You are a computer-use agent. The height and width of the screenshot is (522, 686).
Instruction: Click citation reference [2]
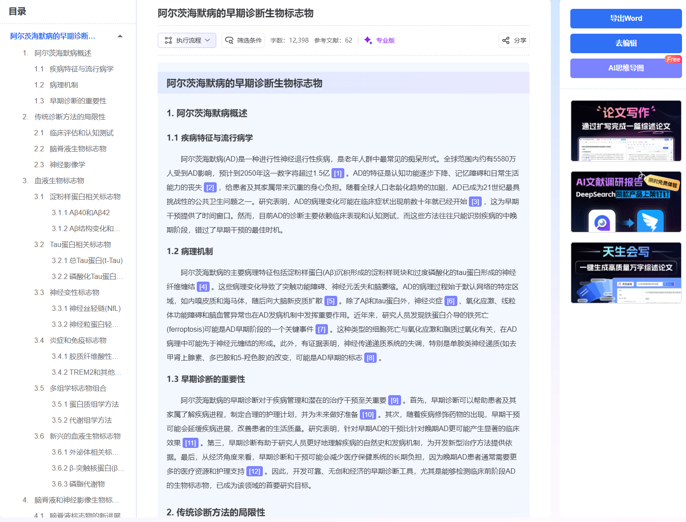pyautogui.click(x=210, y=188)
